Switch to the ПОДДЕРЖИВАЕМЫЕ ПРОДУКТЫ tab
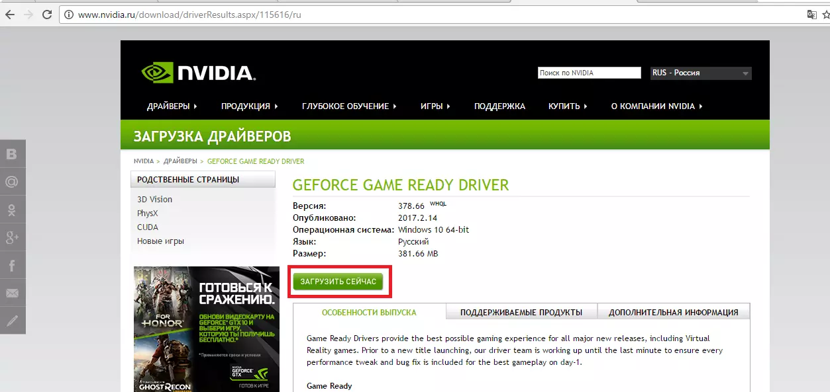 pos(521,312)
